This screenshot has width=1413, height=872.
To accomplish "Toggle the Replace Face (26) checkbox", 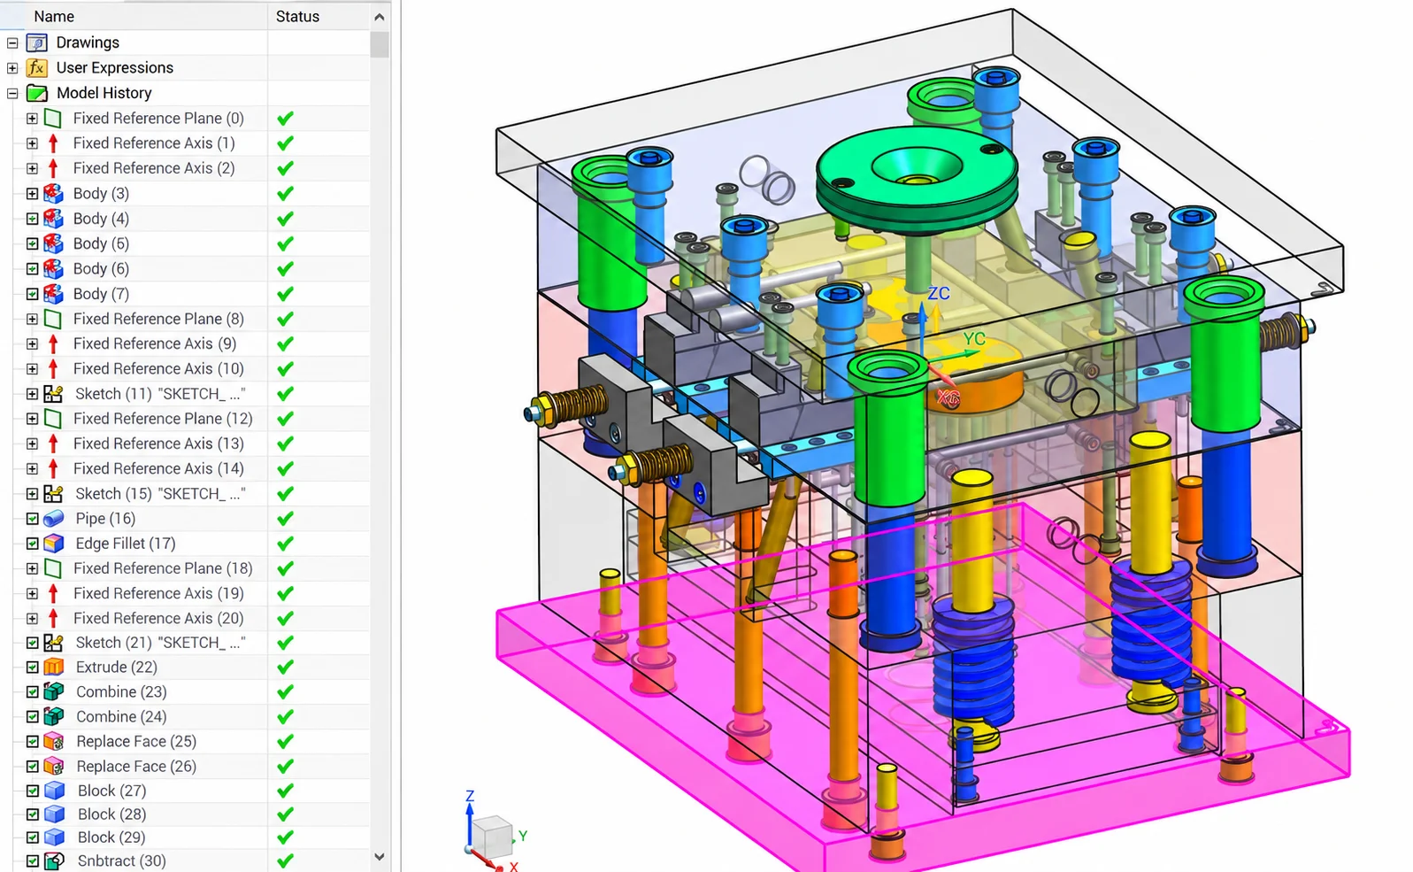I will click(x=32, y=766).
